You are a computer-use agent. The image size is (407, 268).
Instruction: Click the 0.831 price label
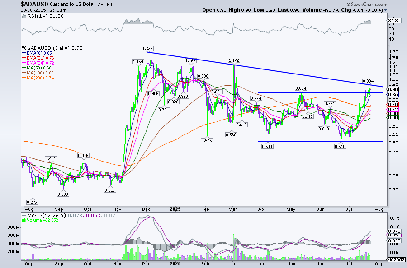click(217, 92)
